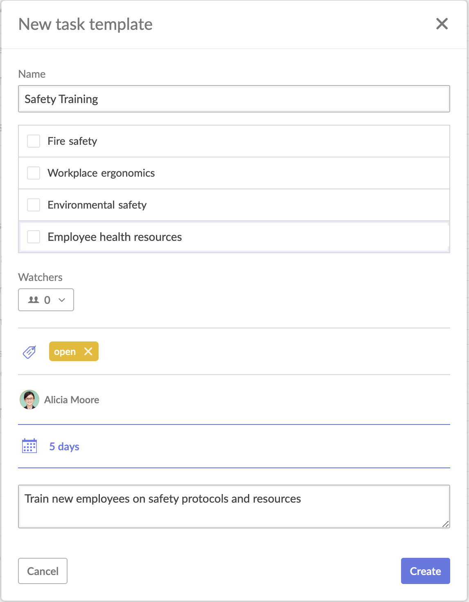Open the 5 days duration selector

click(64, 447)
